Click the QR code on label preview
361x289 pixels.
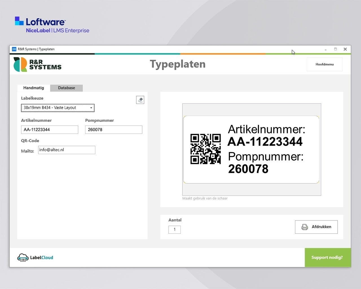206,149
